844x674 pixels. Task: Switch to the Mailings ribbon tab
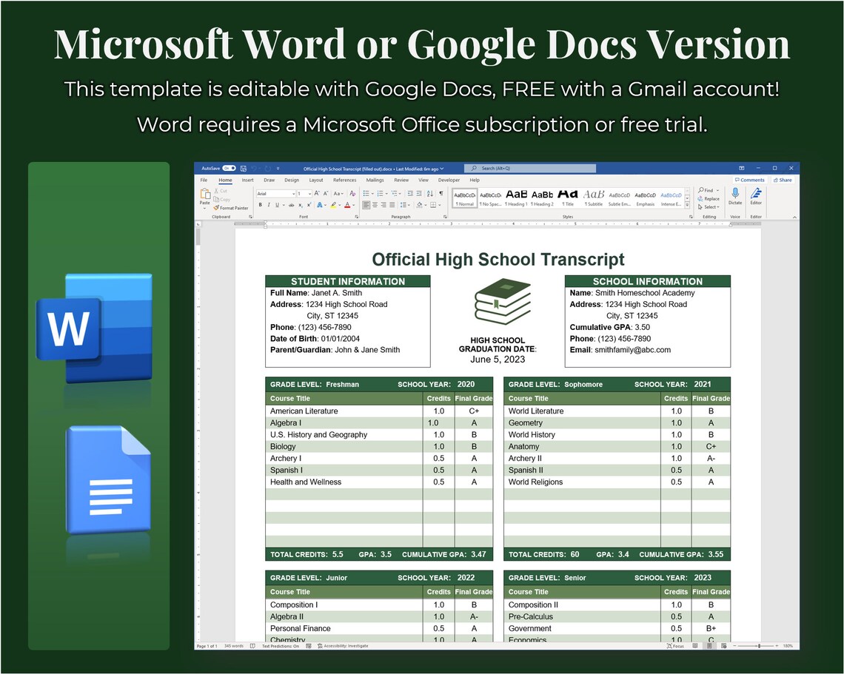click(375, 180)
